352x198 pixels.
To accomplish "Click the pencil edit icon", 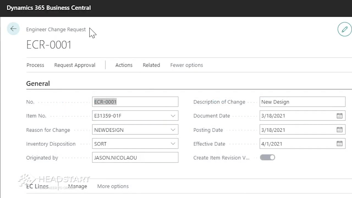I will (x=345, y=29).
